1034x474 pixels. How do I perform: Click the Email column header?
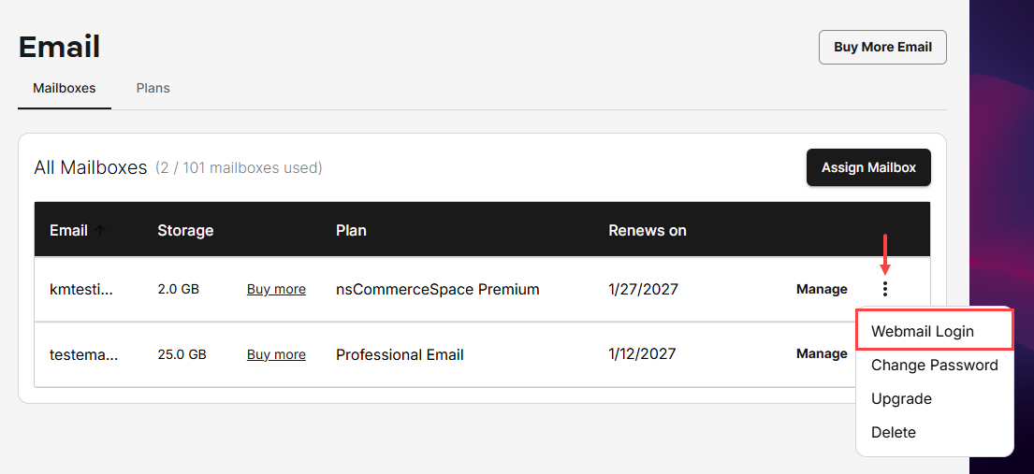(x=68, y=231)
